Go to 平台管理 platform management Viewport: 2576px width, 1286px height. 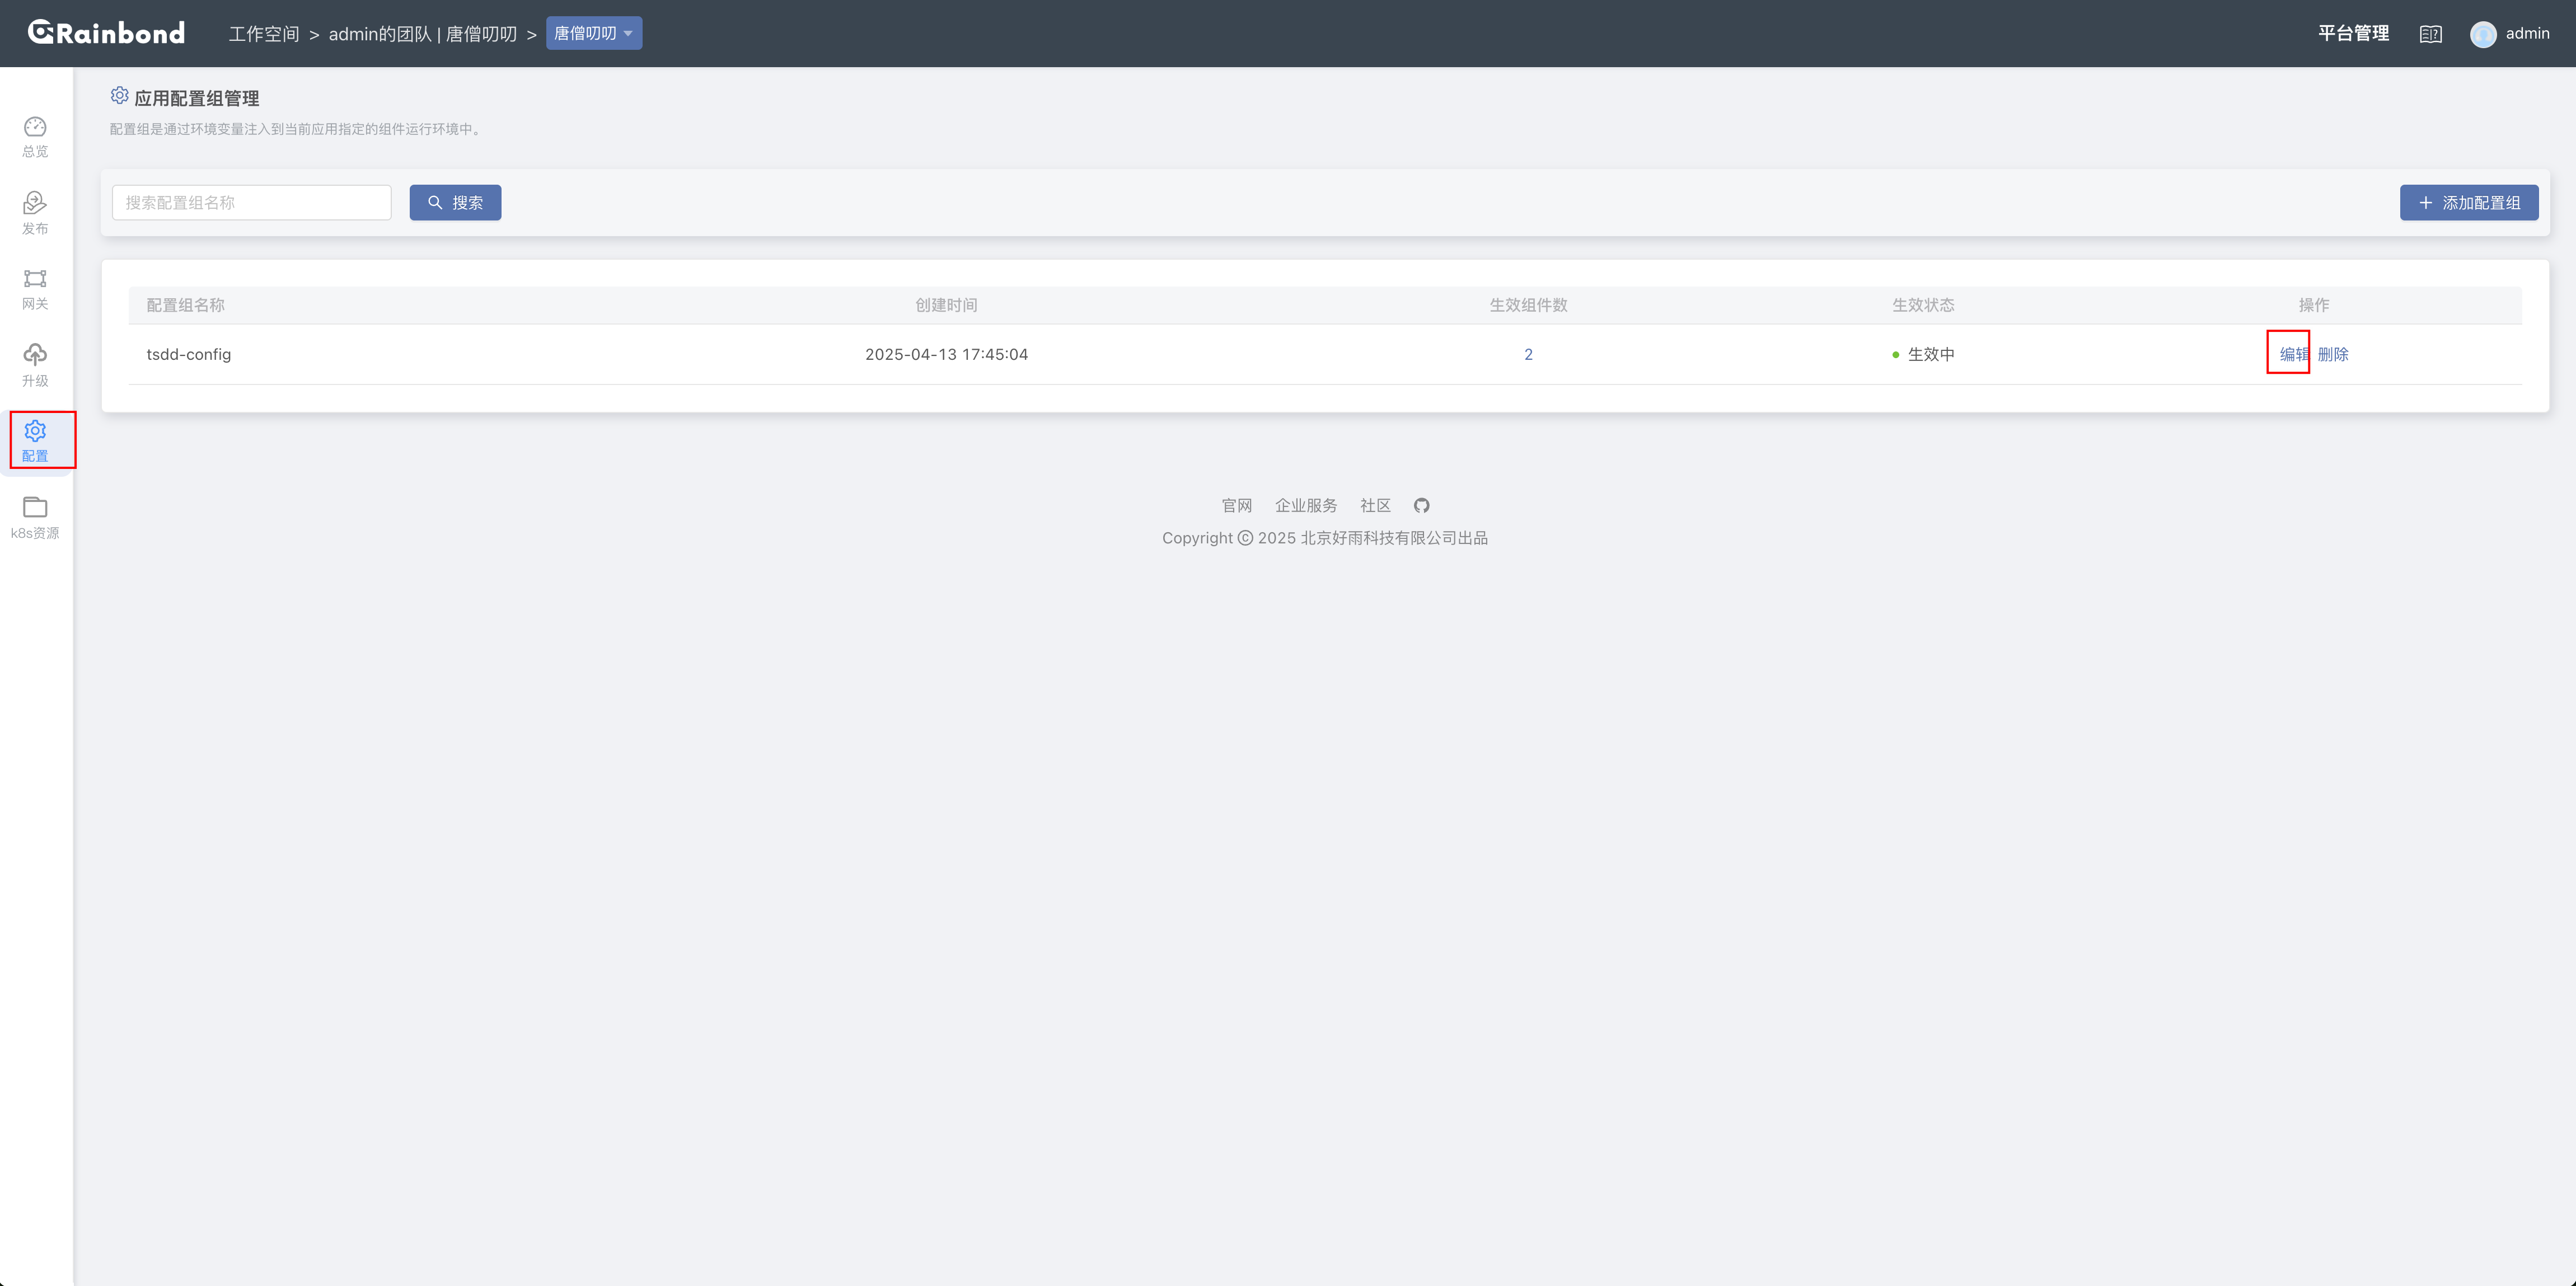tap(2352, 32)
